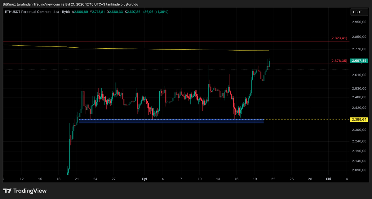Click price axis label 2.850,00
372x199 pixels.
359,37
